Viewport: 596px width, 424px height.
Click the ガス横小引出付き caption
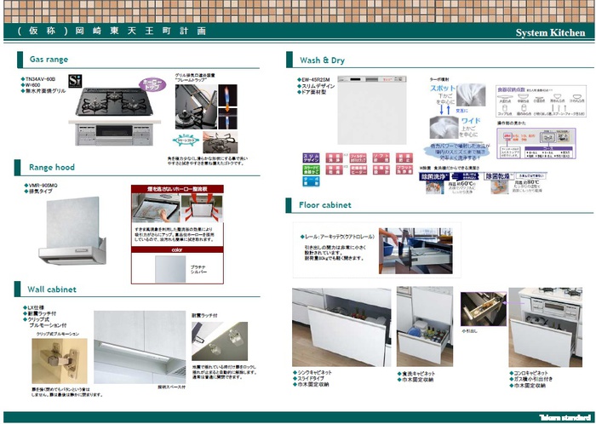point(533,379)
